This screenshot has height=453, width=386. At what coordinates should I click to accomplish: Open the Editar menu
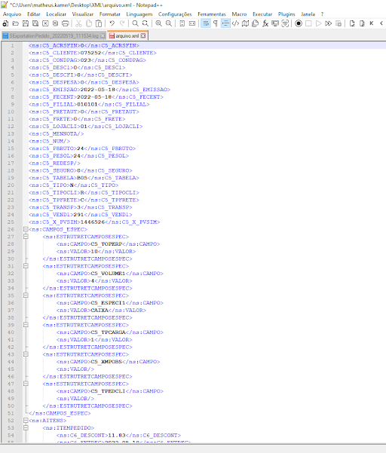tap(34, 14)
